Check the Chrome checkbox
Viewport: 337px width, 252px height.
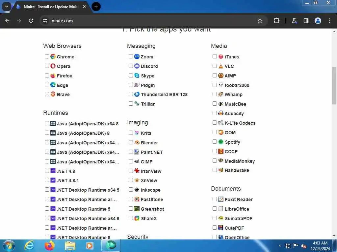(x=47, y=56)
